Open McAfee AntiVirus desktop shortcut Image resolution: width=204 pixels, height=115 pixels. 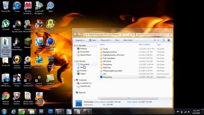[17, 98]
